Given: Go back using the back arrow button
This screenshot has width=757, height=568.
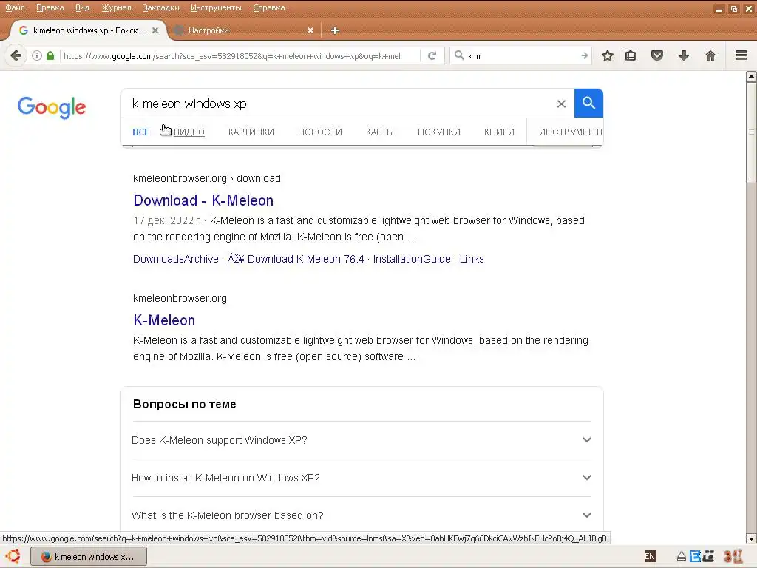Looking at the screenshot, I should (16, 55).
